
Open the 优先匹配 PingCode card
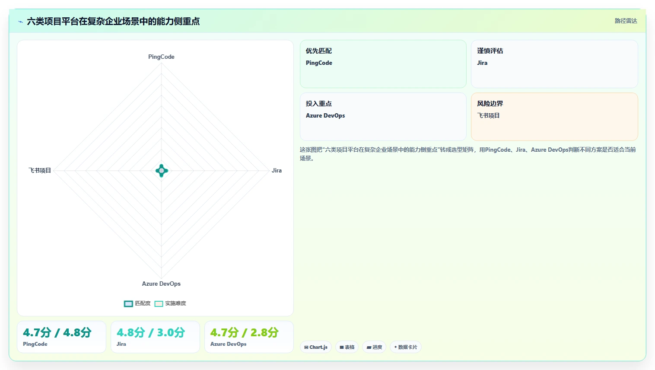(x=383, y=64)
